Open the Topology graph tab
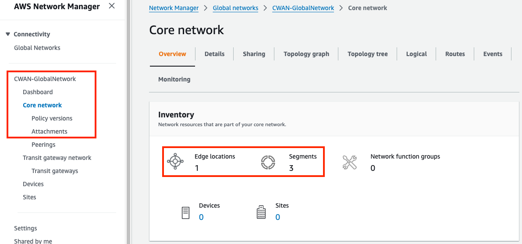This screenshot has width=522, height=244. (306, 54)
